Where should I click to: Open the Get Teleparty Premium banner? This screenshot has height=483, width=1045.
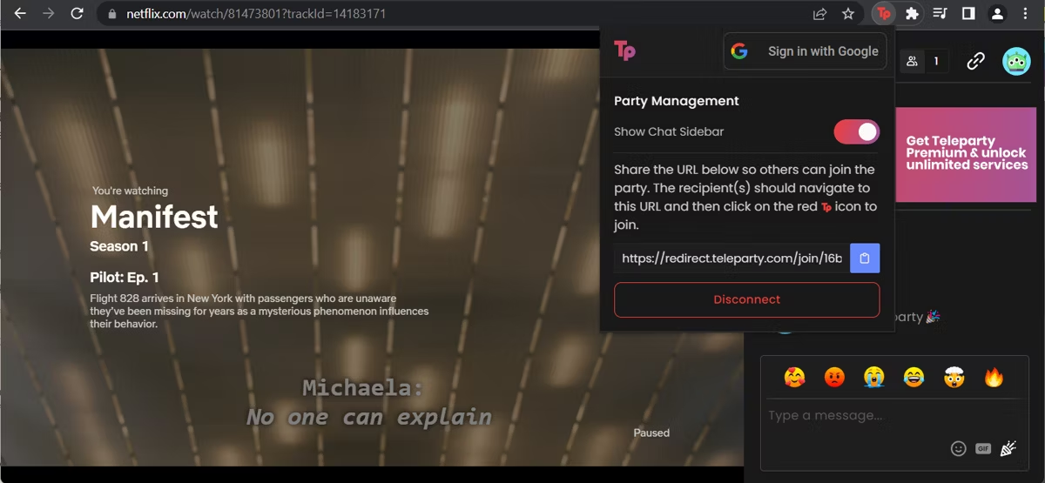(x=966, y=154)
